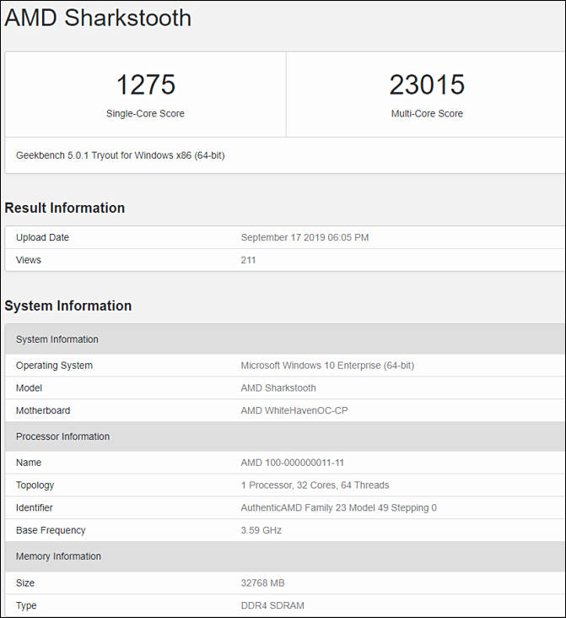The height and width of the screenshot is (618, 566).
Task: Click the large System Information heading
Action: click(68, 306)
